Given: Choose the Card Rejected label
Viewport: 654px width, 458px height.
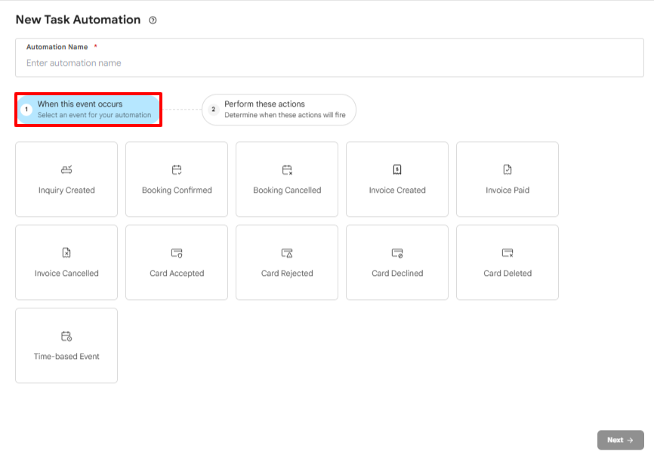Looking at the screenshot, I should coord(287,273).
